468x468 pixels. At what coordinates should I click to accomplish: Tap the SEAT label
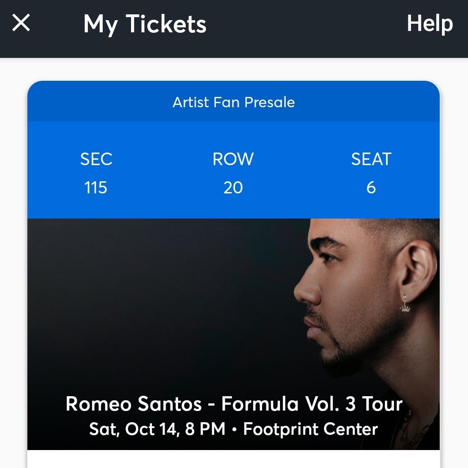[371, 159]
